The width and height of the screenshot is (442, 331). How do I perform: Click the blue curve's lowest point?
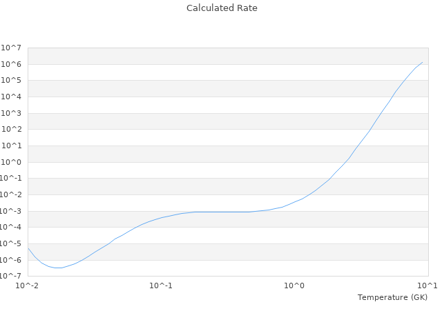(59, 268)
